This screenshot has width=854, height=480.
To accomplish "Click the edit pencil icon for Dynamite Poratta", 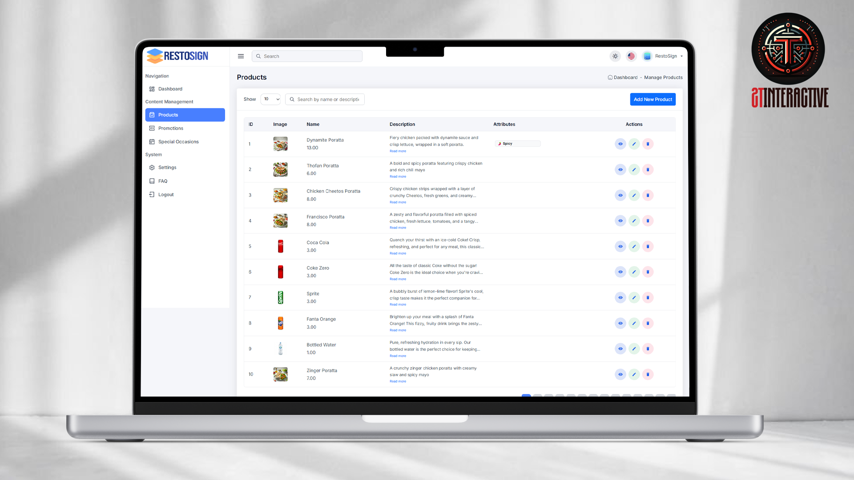I will (634, 144).
